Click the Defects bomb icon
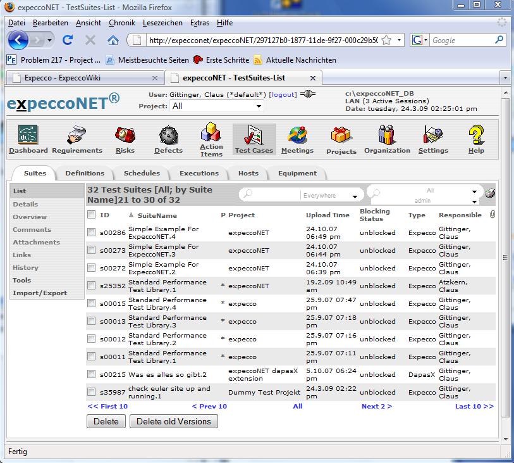514x463 pixels. click(x=168, y=135)
